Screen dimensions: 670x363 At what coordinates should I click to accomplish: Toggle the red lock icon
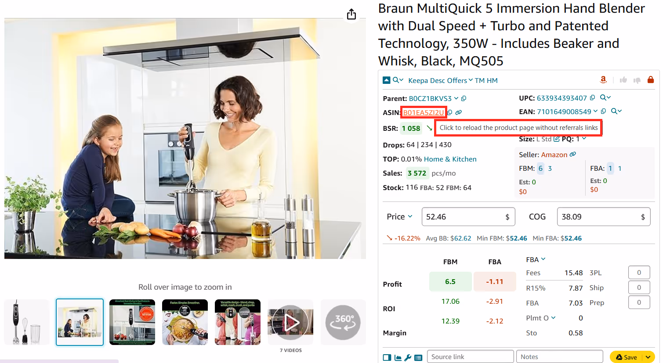(x=651, y=79)
